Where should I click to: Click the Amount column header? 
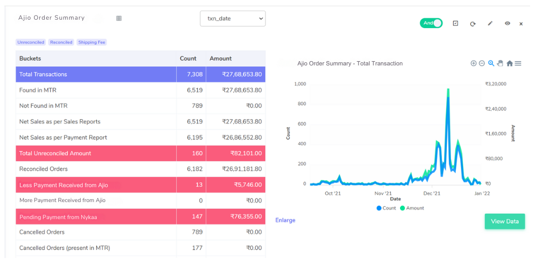pyautogui.click(x=220, y=58)
